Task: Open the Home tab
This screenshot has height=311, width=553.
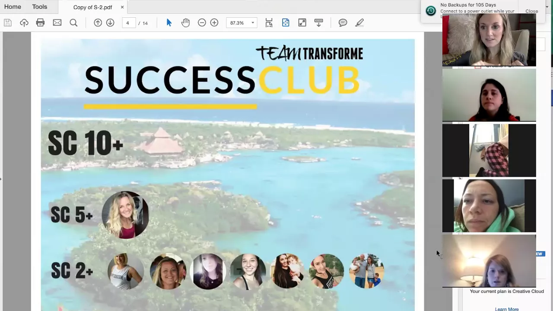Action: (x=13, y=7)
